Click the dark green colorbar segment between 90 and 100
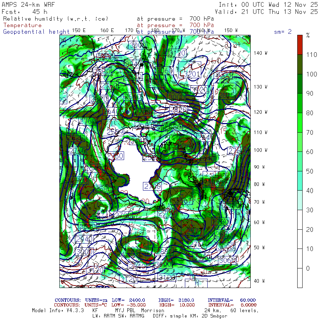320x320 pixels. click(300, 84)
